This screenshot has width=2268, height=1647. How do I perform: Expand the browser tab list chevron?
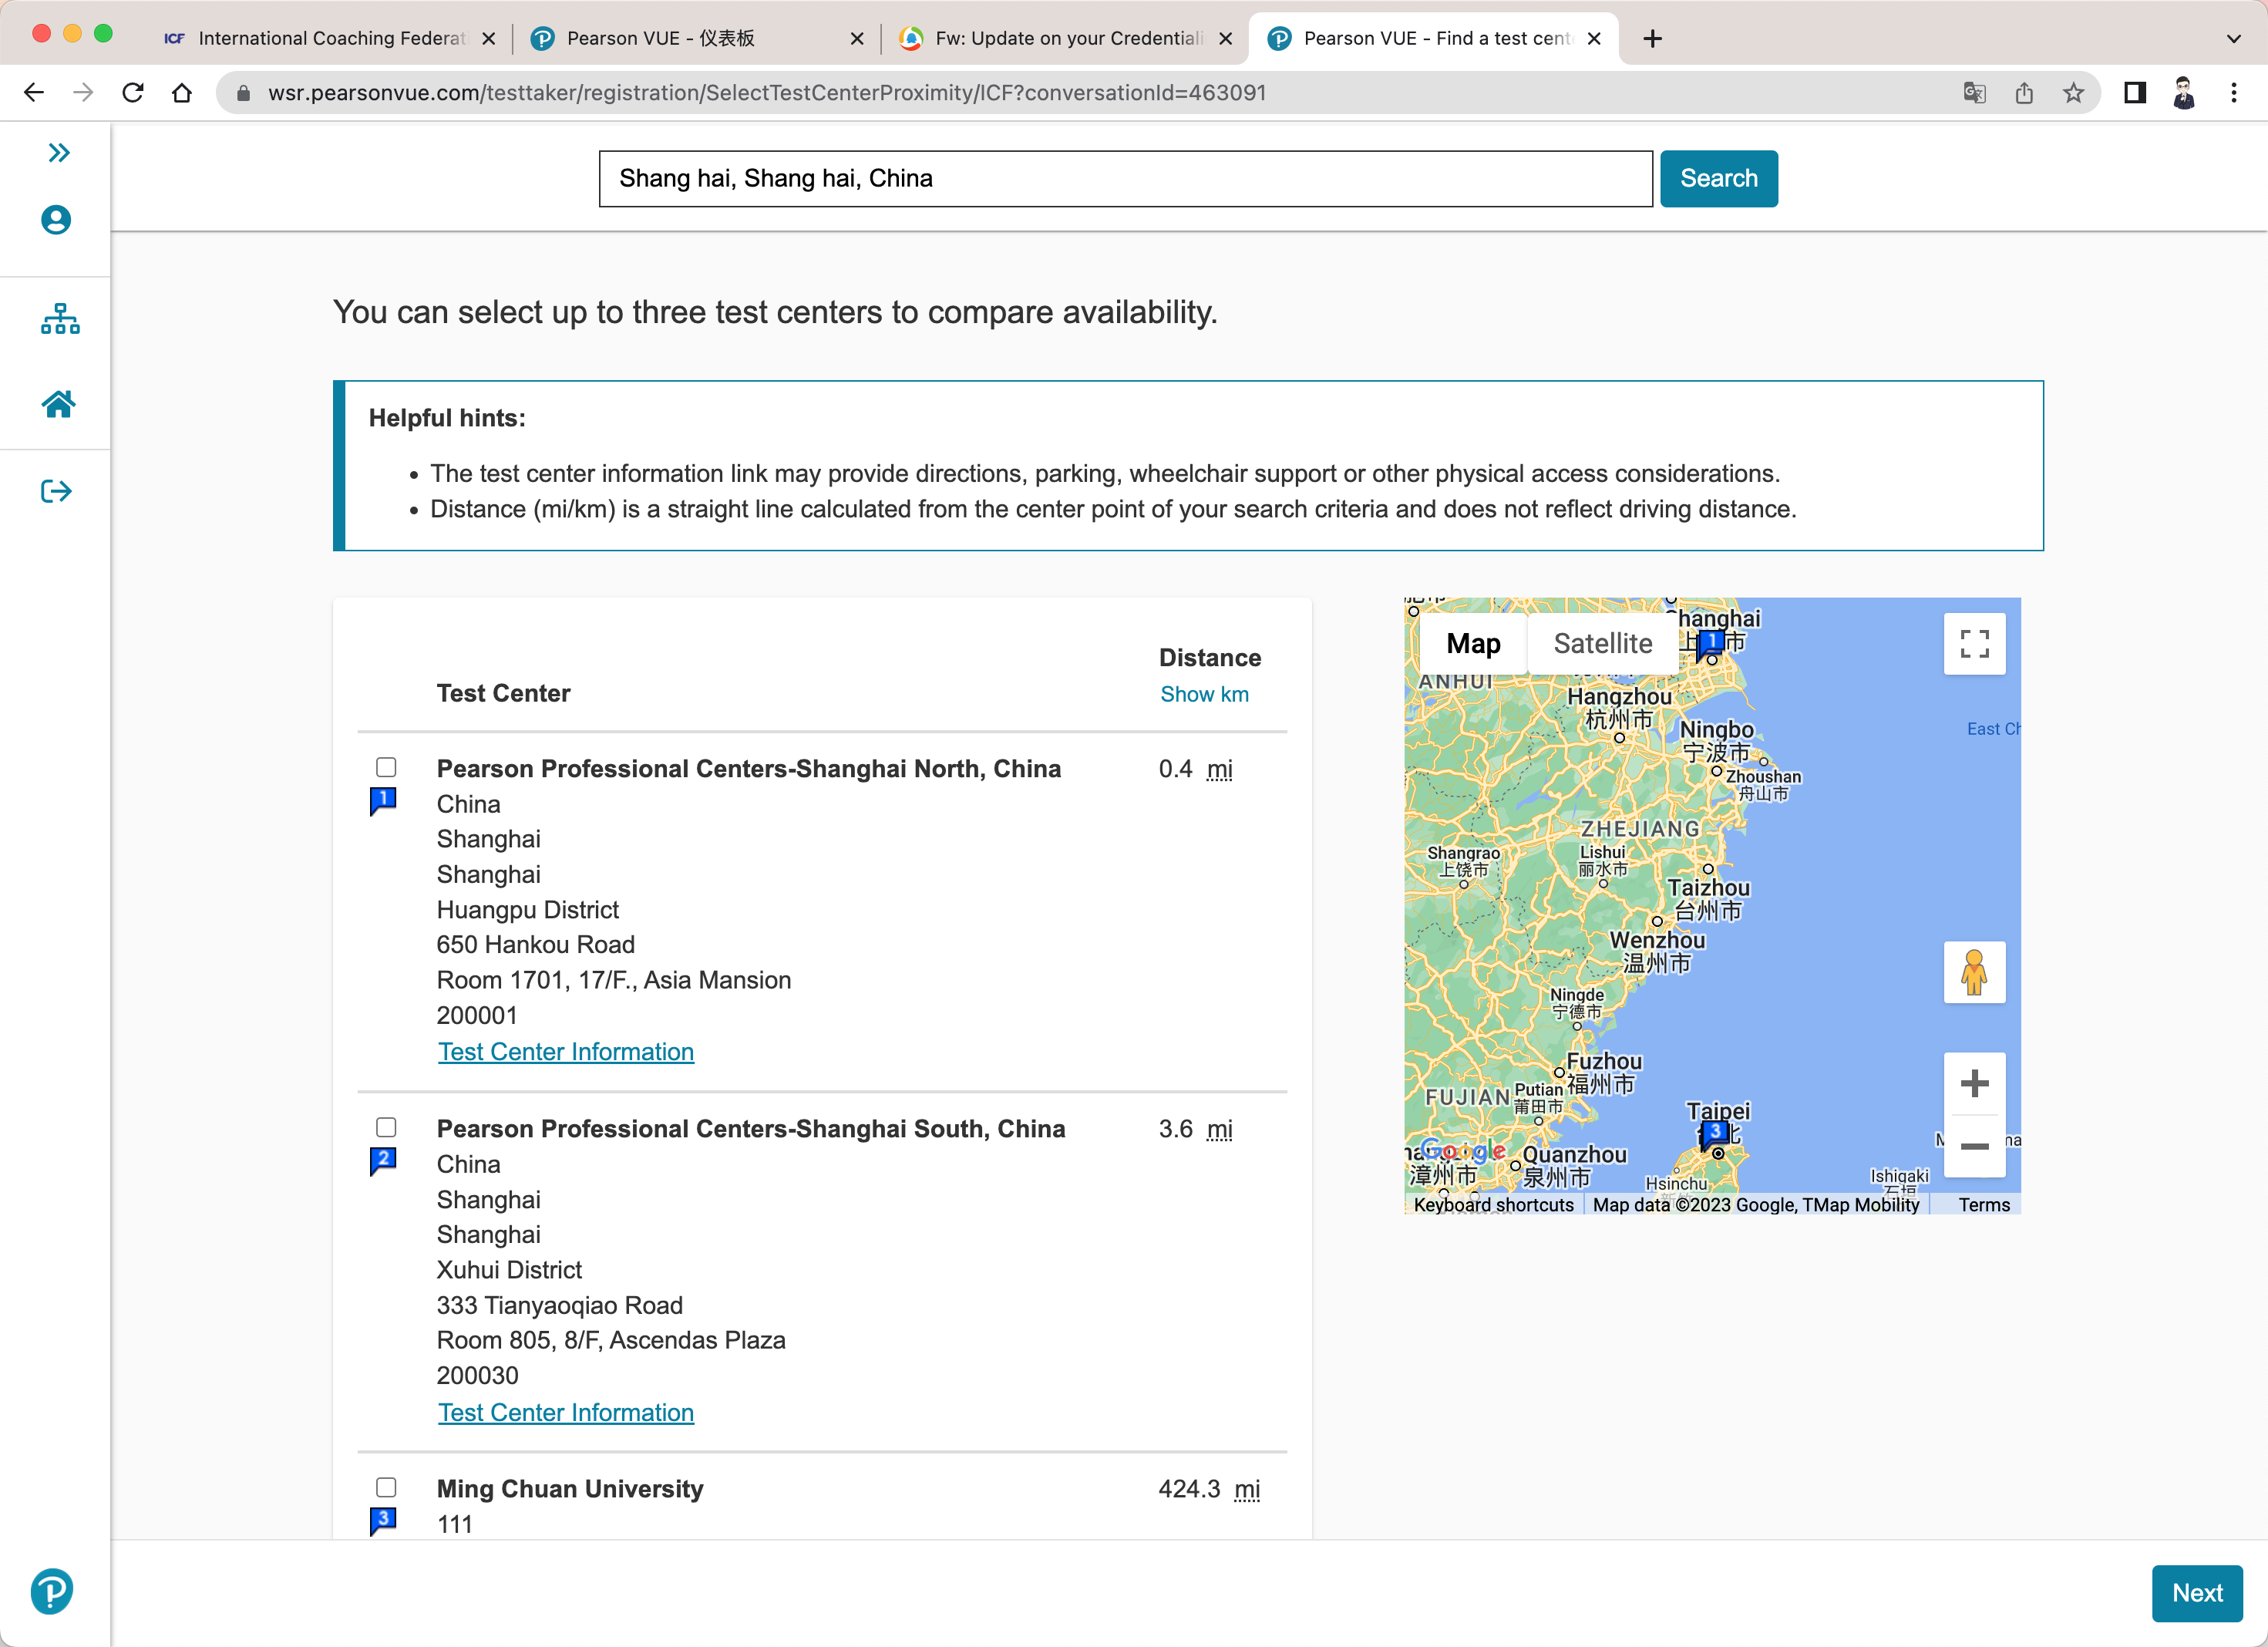[2233, 38]
